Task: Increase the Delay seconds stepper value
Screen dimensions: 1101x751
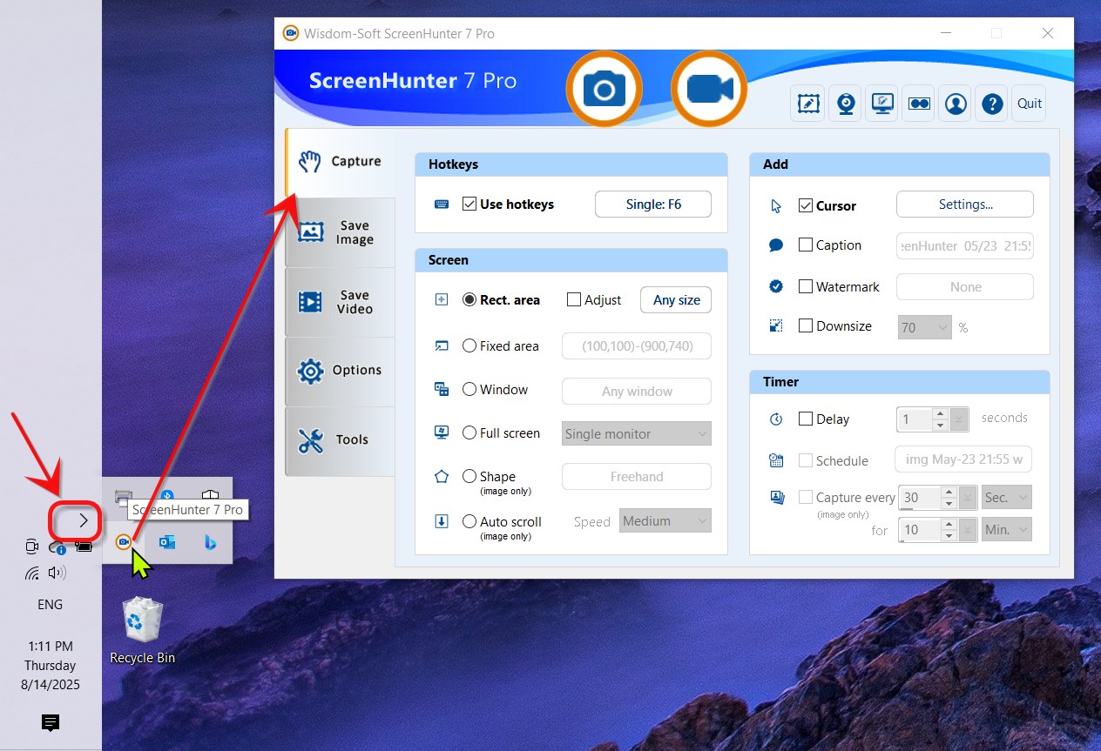Action: coord(939,413)
